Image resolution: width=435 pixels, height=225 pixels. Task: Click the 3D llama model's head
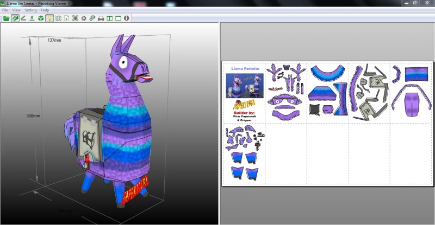[x=130, y=60]
